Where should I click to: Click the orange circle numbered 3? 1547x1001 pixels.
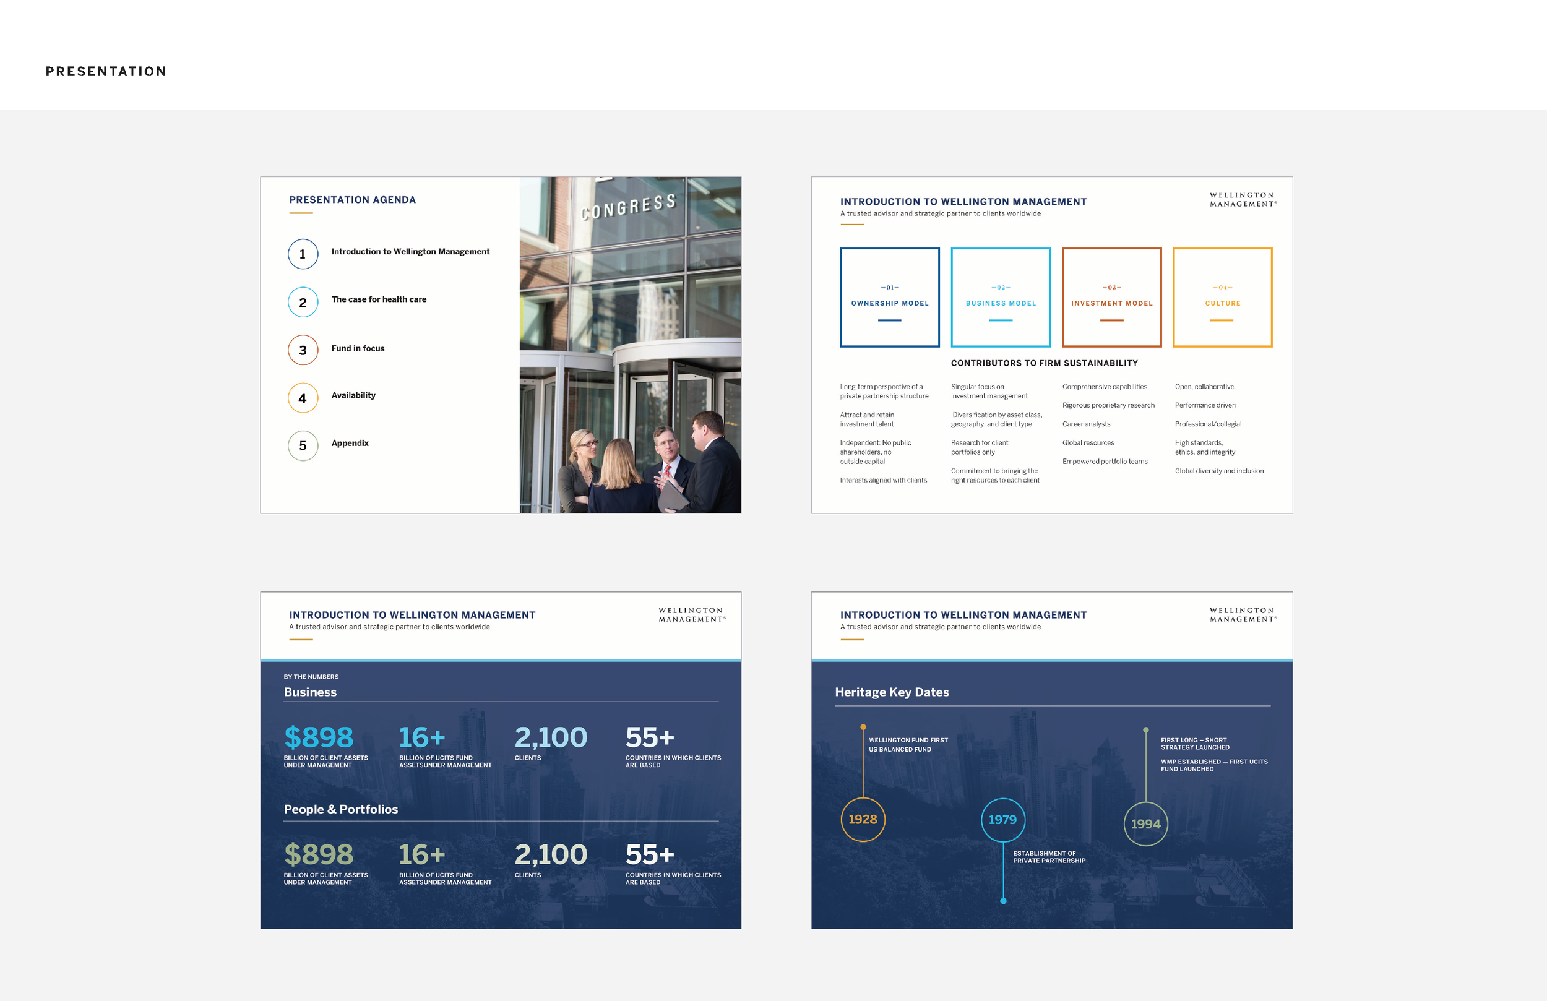[x=303, y=350]
